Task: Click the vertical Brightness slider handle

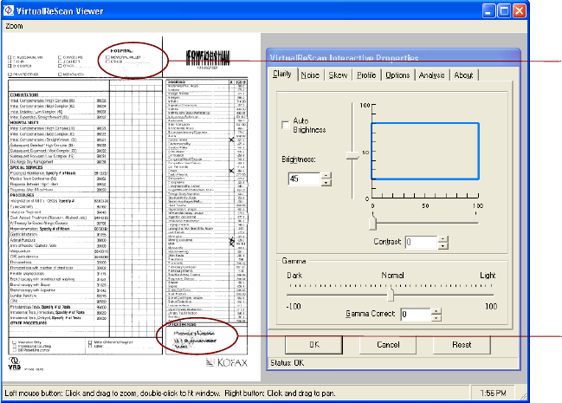Action: coord(352,155)
